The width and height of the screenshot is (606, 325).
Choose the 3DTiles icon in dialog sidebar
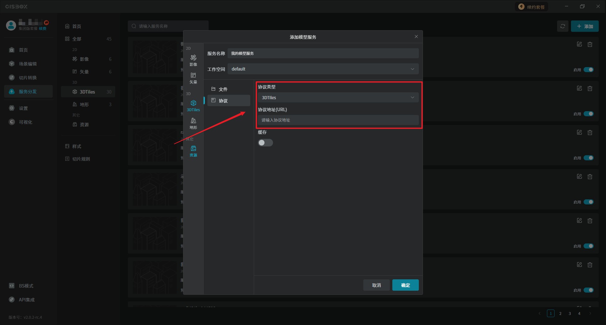[193, 105]
